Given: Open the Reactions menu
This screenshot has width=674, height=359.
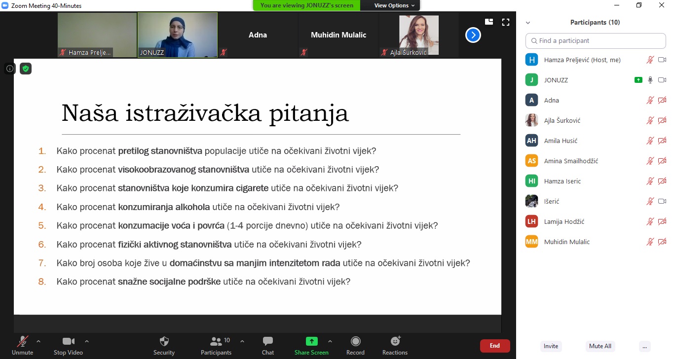Looking at the screenshot, I should tap(395, 341).
